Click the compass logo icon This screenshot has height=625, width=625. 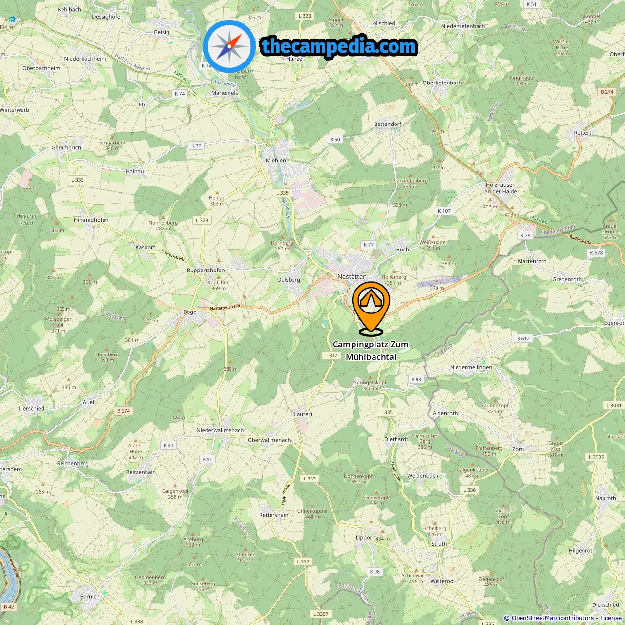tap(229, 46)
